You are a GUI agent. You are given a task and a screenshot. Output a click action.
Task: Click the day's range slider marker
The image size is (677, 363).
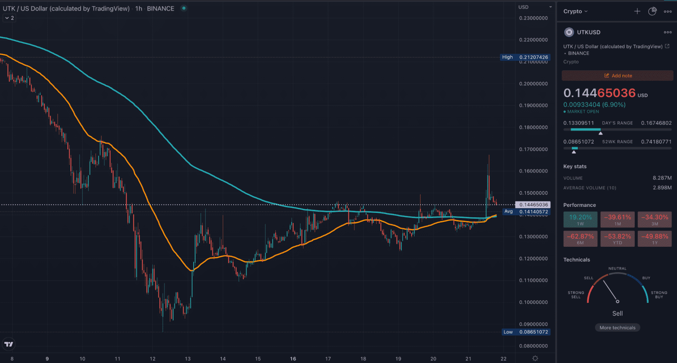[x=600, y=133]
